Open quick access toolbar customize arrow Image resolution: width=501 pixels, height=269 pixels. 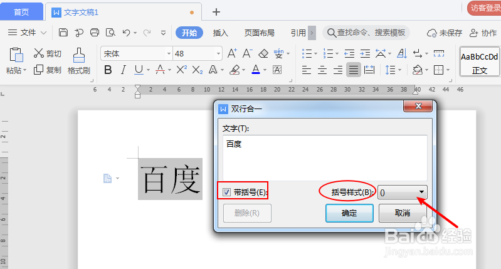163,33
